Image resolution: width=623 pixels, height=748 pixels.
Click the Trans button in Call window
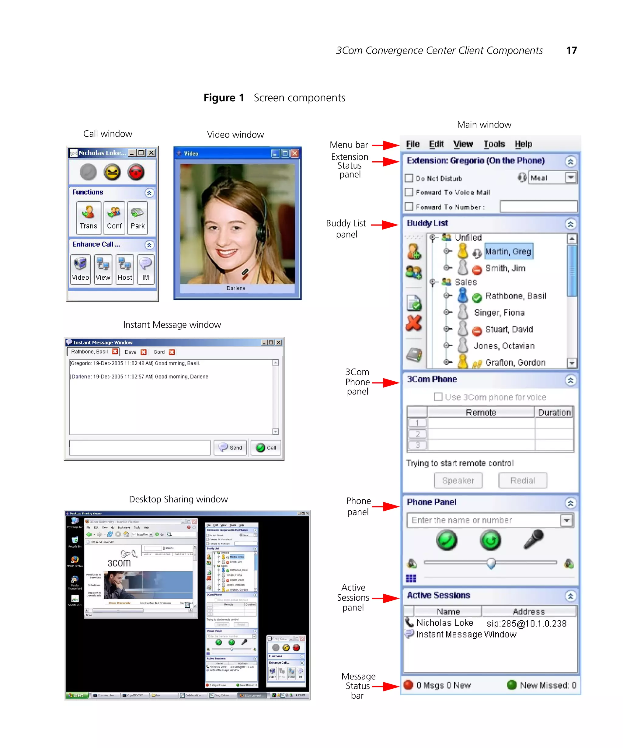click(88, 218)
